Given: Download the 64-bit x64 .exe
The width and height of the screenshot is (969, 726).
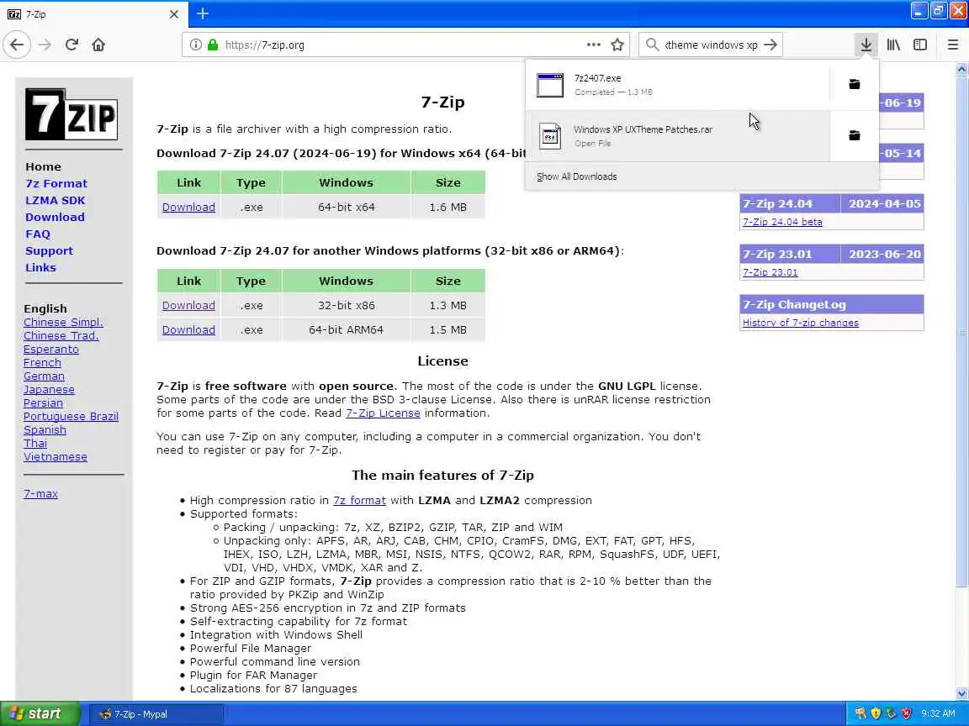Looking at the screenshot, I should point(188,207).
